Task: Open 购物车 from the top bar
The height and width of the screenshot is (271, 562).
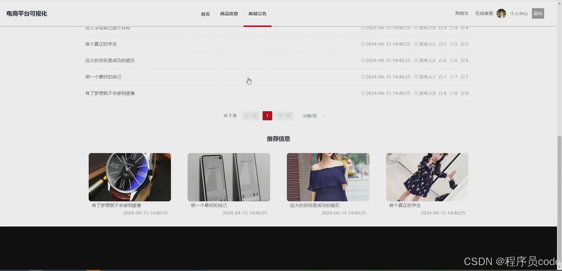Action: (x=462, y=13)
